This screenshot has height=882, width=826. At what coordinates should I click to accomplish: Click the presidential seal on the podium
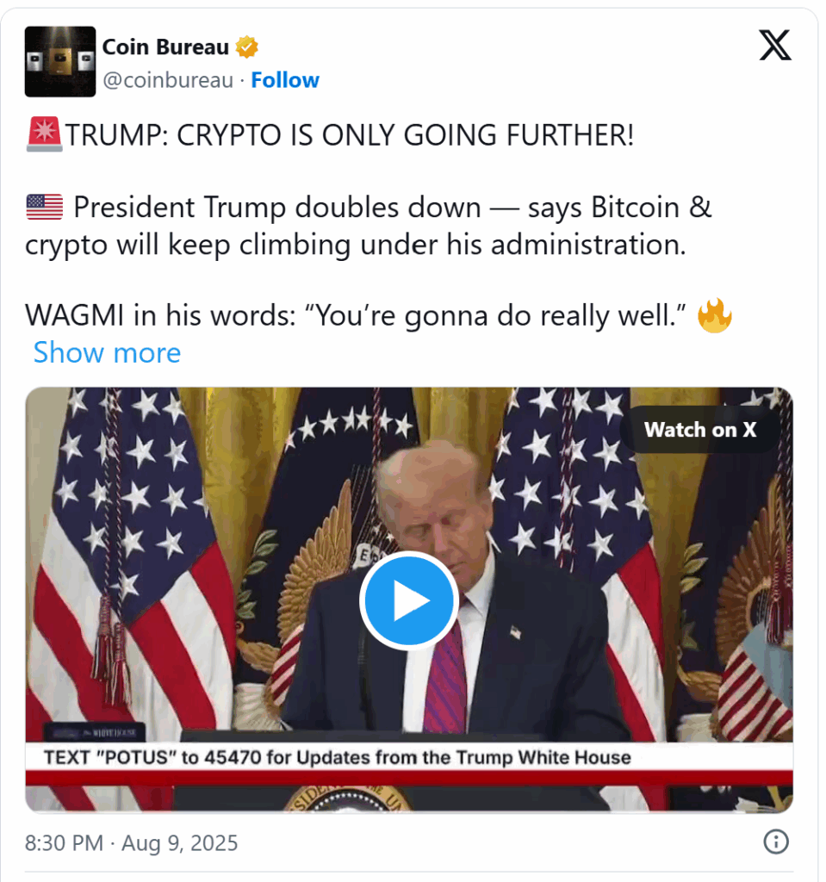(347, 800)
